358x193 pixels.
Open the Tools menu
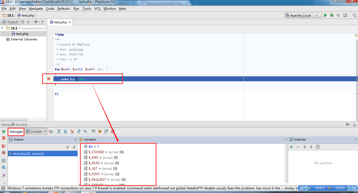pyautogui.click(x=87, y=9)
